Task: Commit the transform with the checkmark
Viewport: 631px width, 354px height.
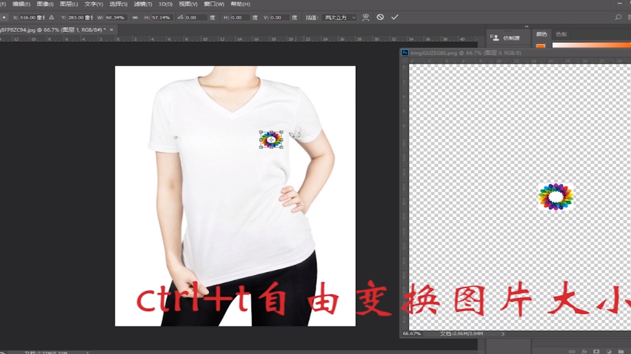Action: [395, 17]
